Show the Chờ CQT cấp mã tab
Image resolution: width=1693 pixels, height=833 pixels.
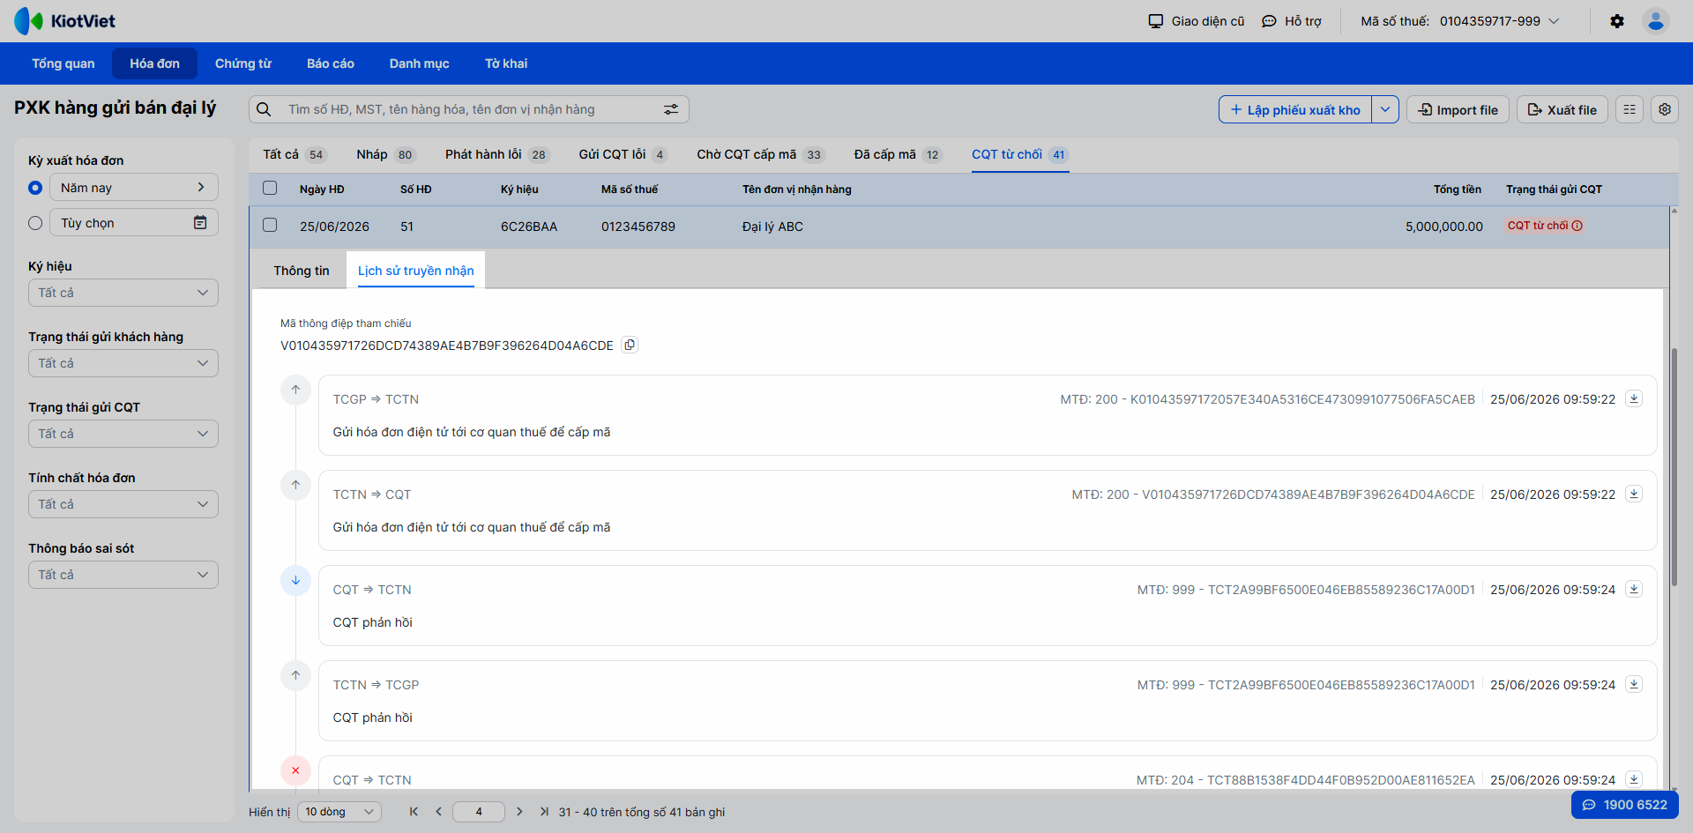pyautogui.click(x=760, y=154)
